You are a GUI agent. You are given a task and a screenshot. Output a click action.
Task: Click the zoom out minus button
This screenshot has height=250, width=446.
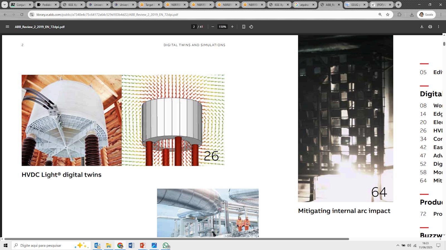coord(213,27)
